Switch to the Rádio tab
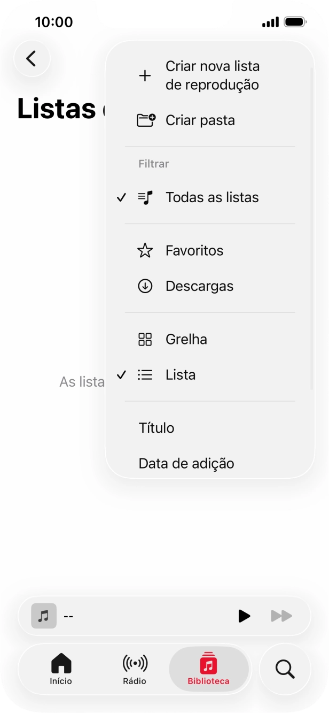The height and width of the screenshot is (713, 329). coord(134,669)
